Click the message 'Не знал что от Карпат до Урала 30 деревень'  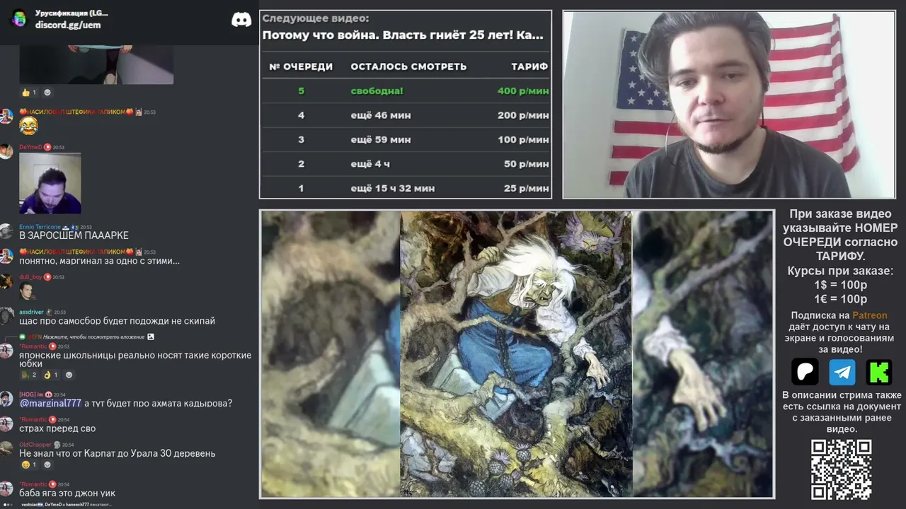click(x=117, y=453)
